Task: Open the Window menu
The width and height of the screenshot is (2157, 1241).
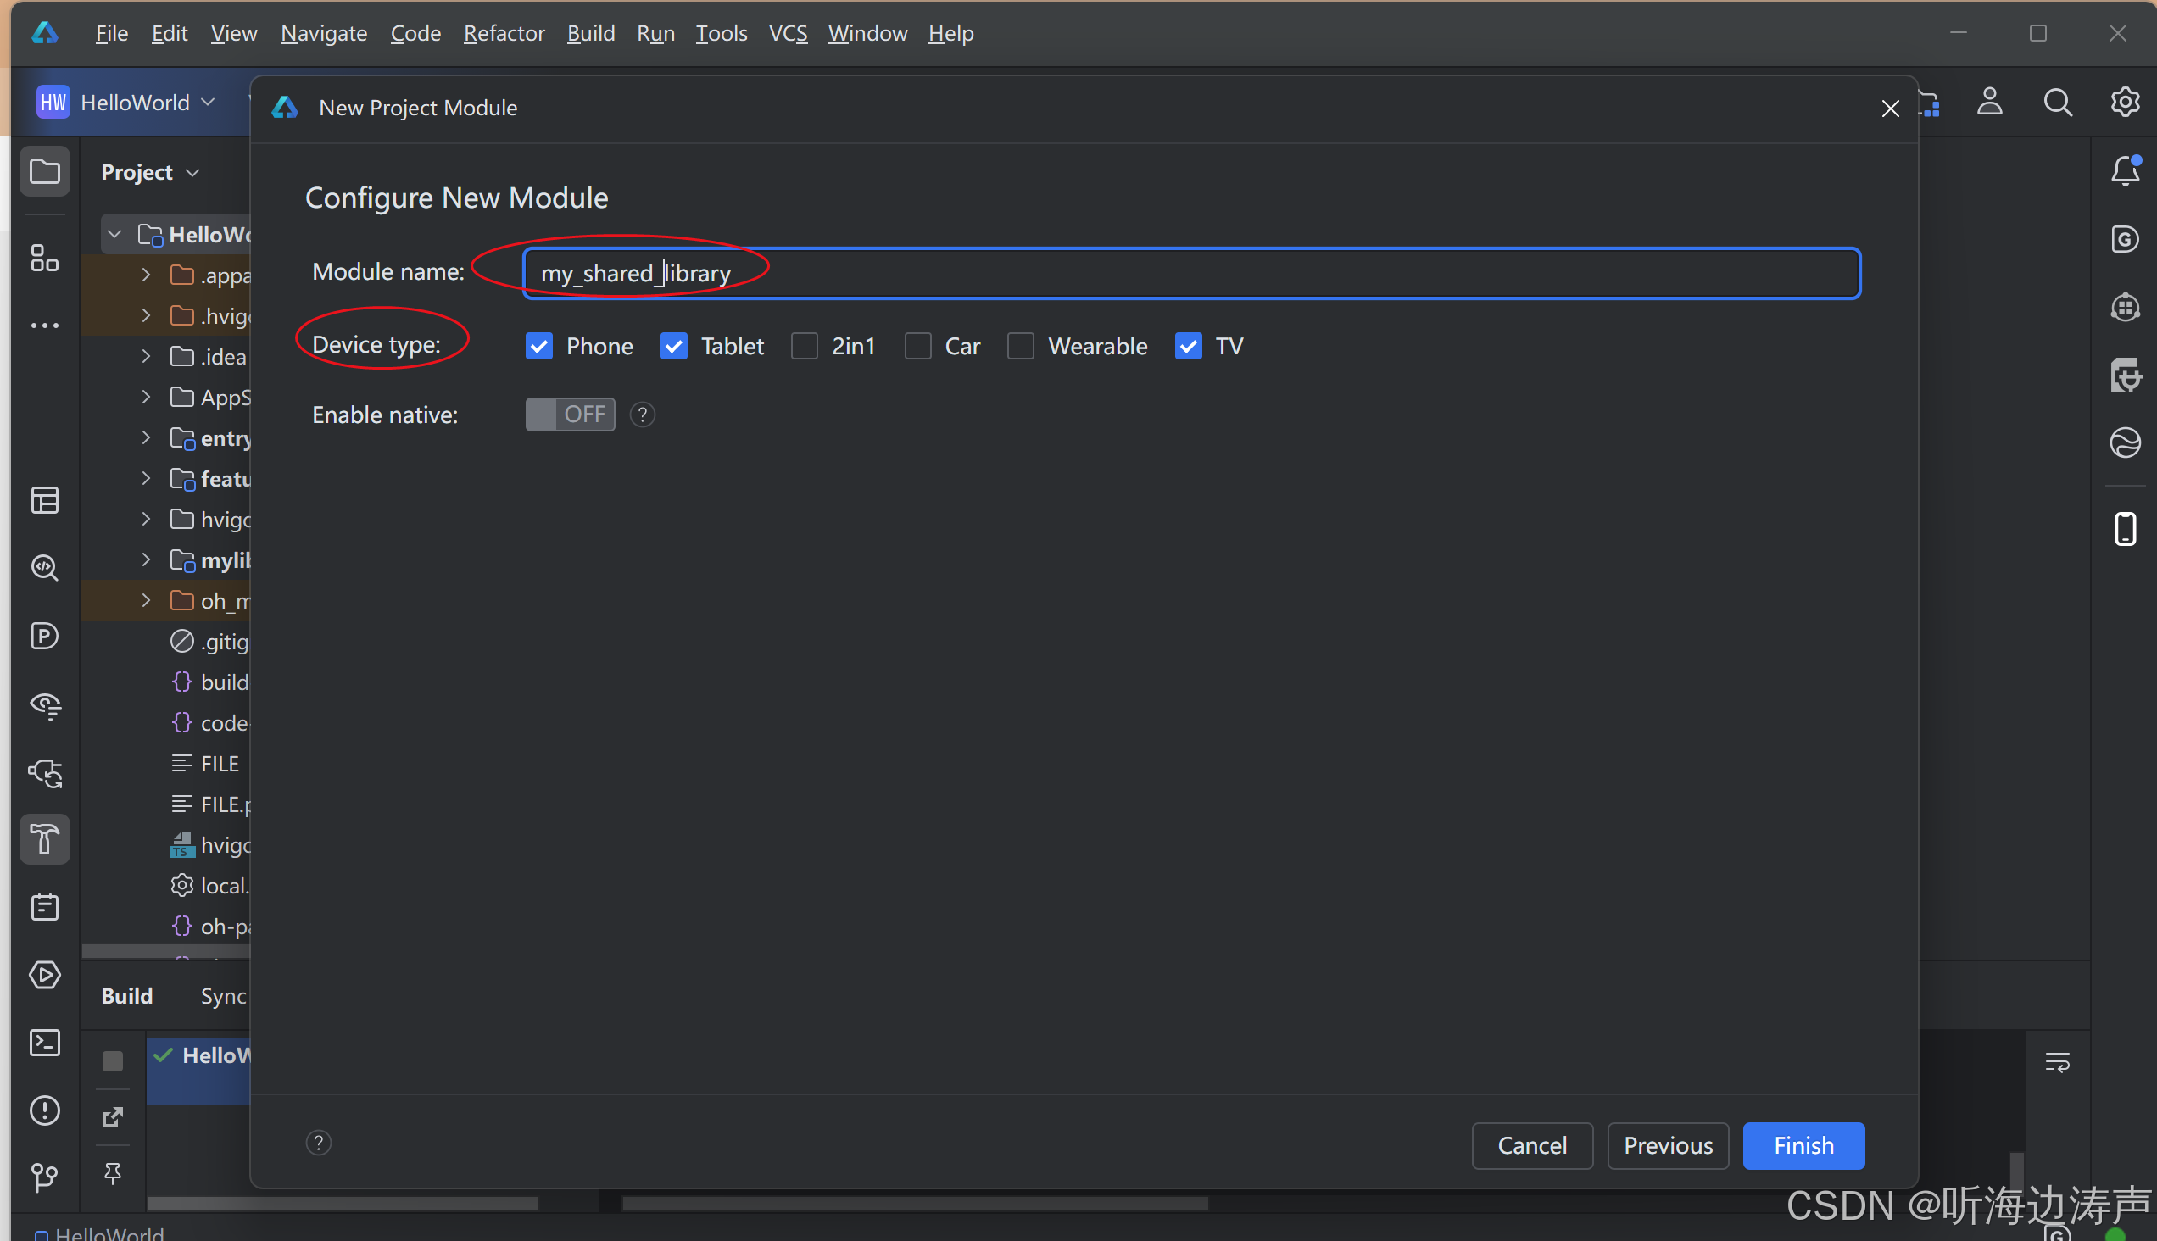Action: point(867,33)
